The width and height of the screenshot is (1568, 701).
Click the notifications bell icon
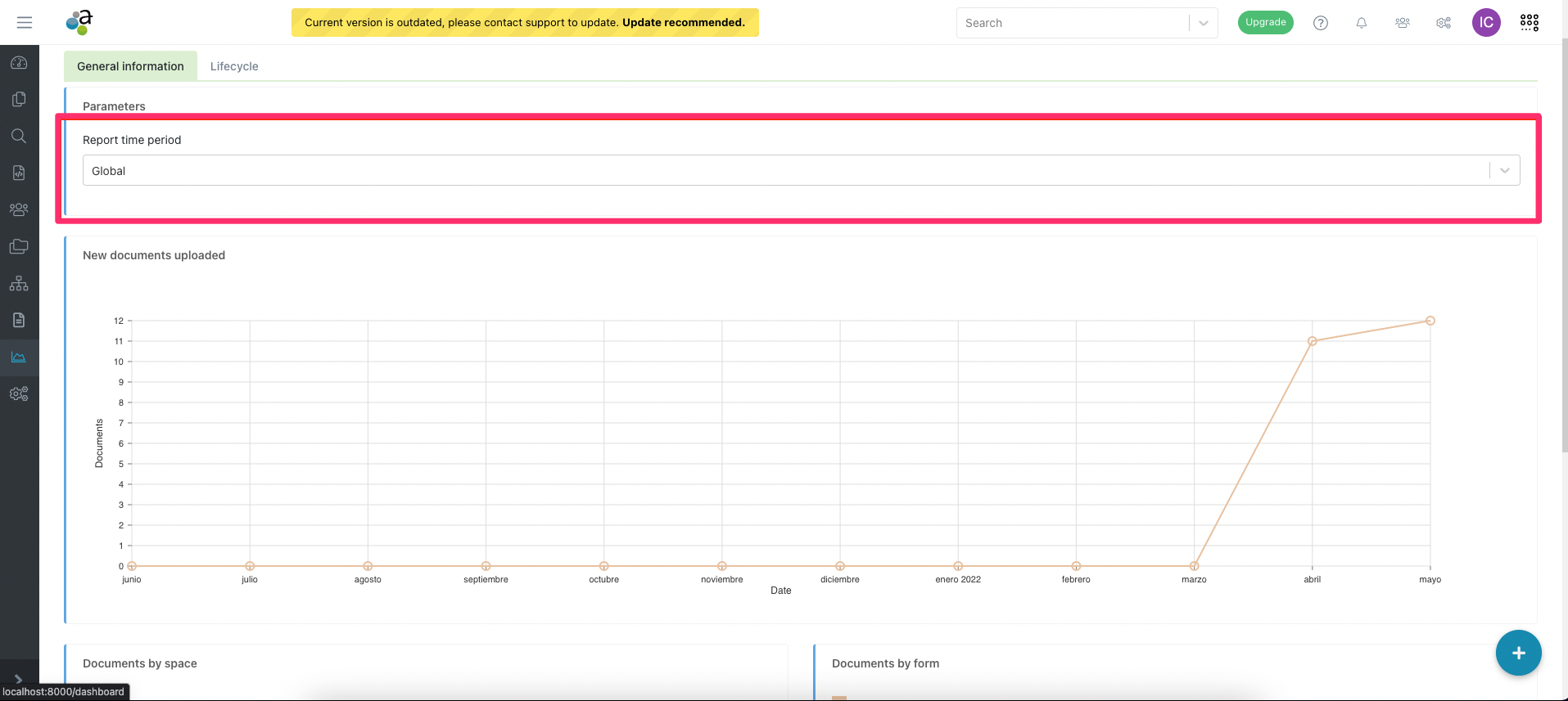click(1361, 23)
